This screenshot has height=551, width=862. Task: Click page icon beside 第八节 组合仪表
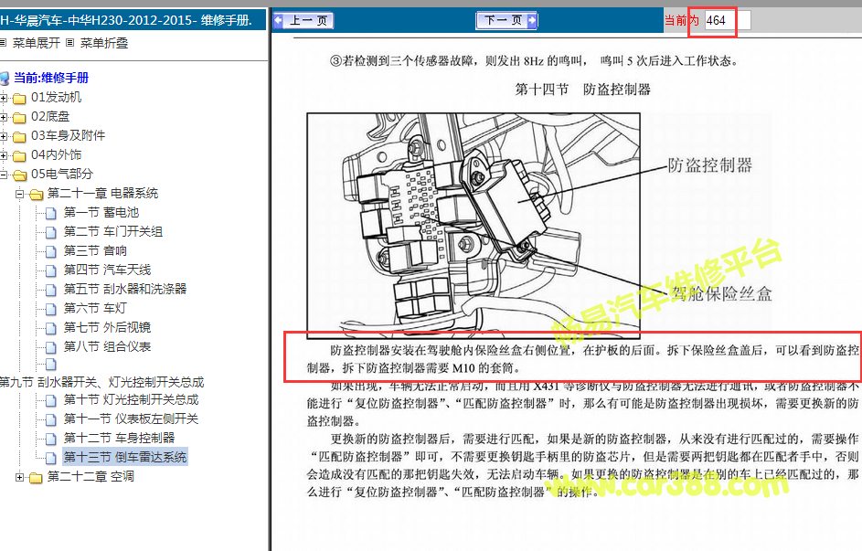coord(50,348)
